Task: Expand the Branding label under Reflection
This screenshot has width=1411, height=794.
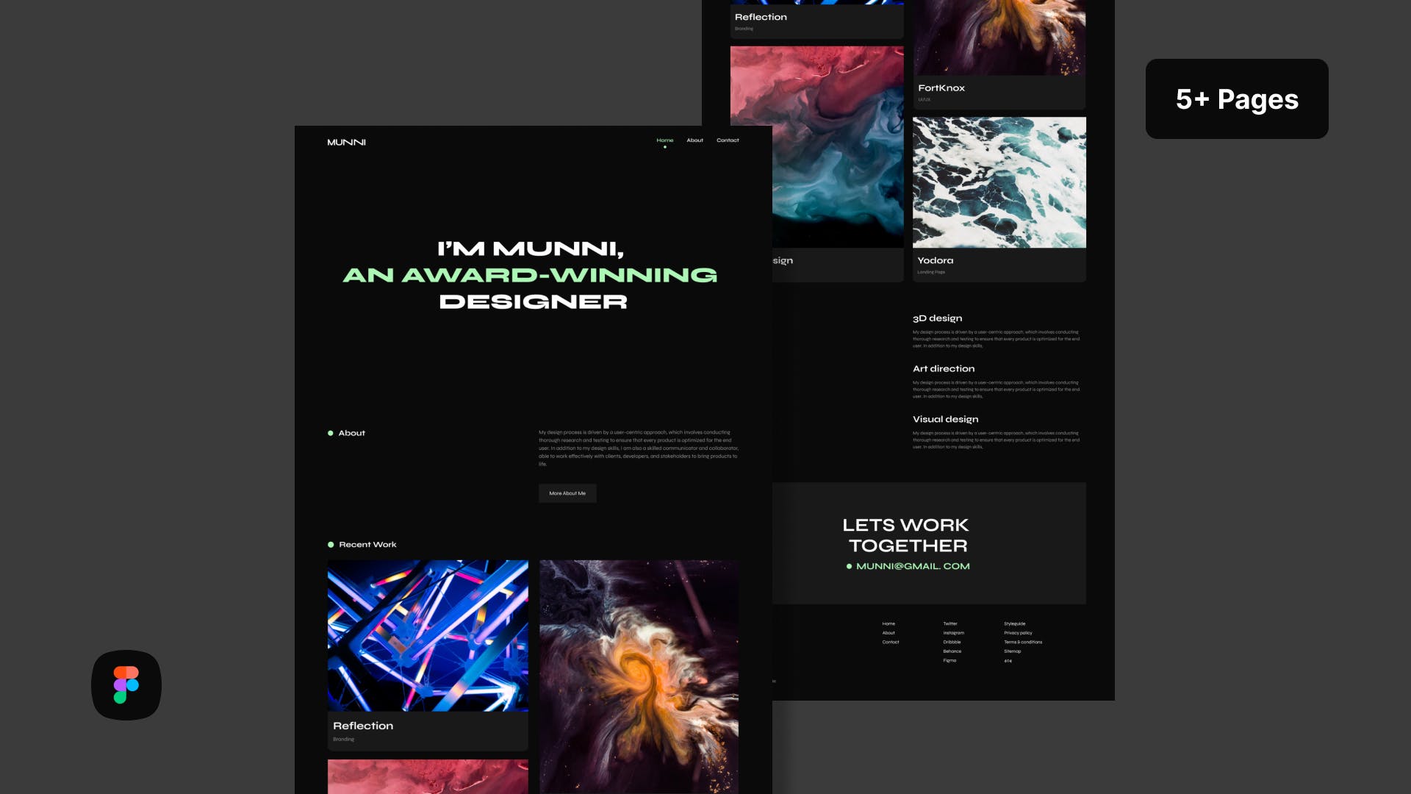Action: click(344, 739)
